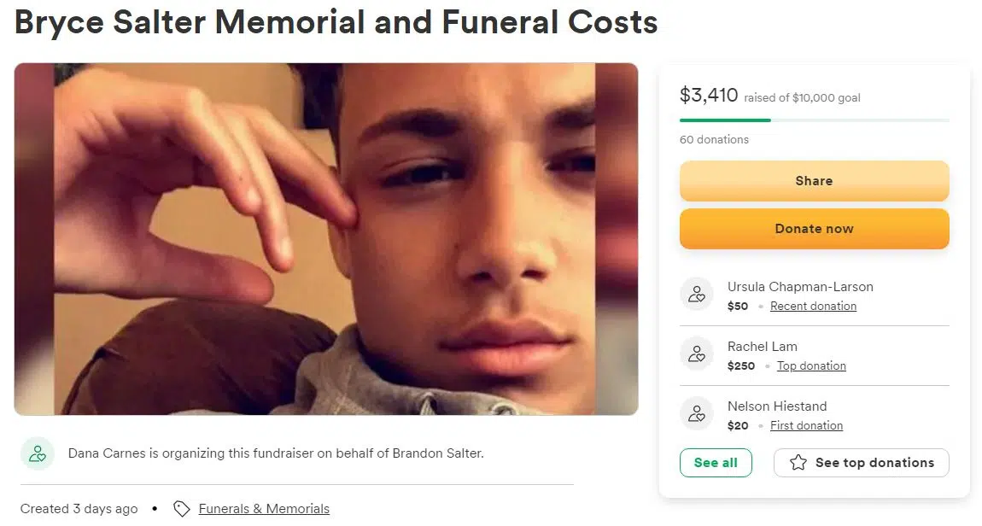982x526 pixels.
Task: Click the 60 donations count text
Action: 714,139
